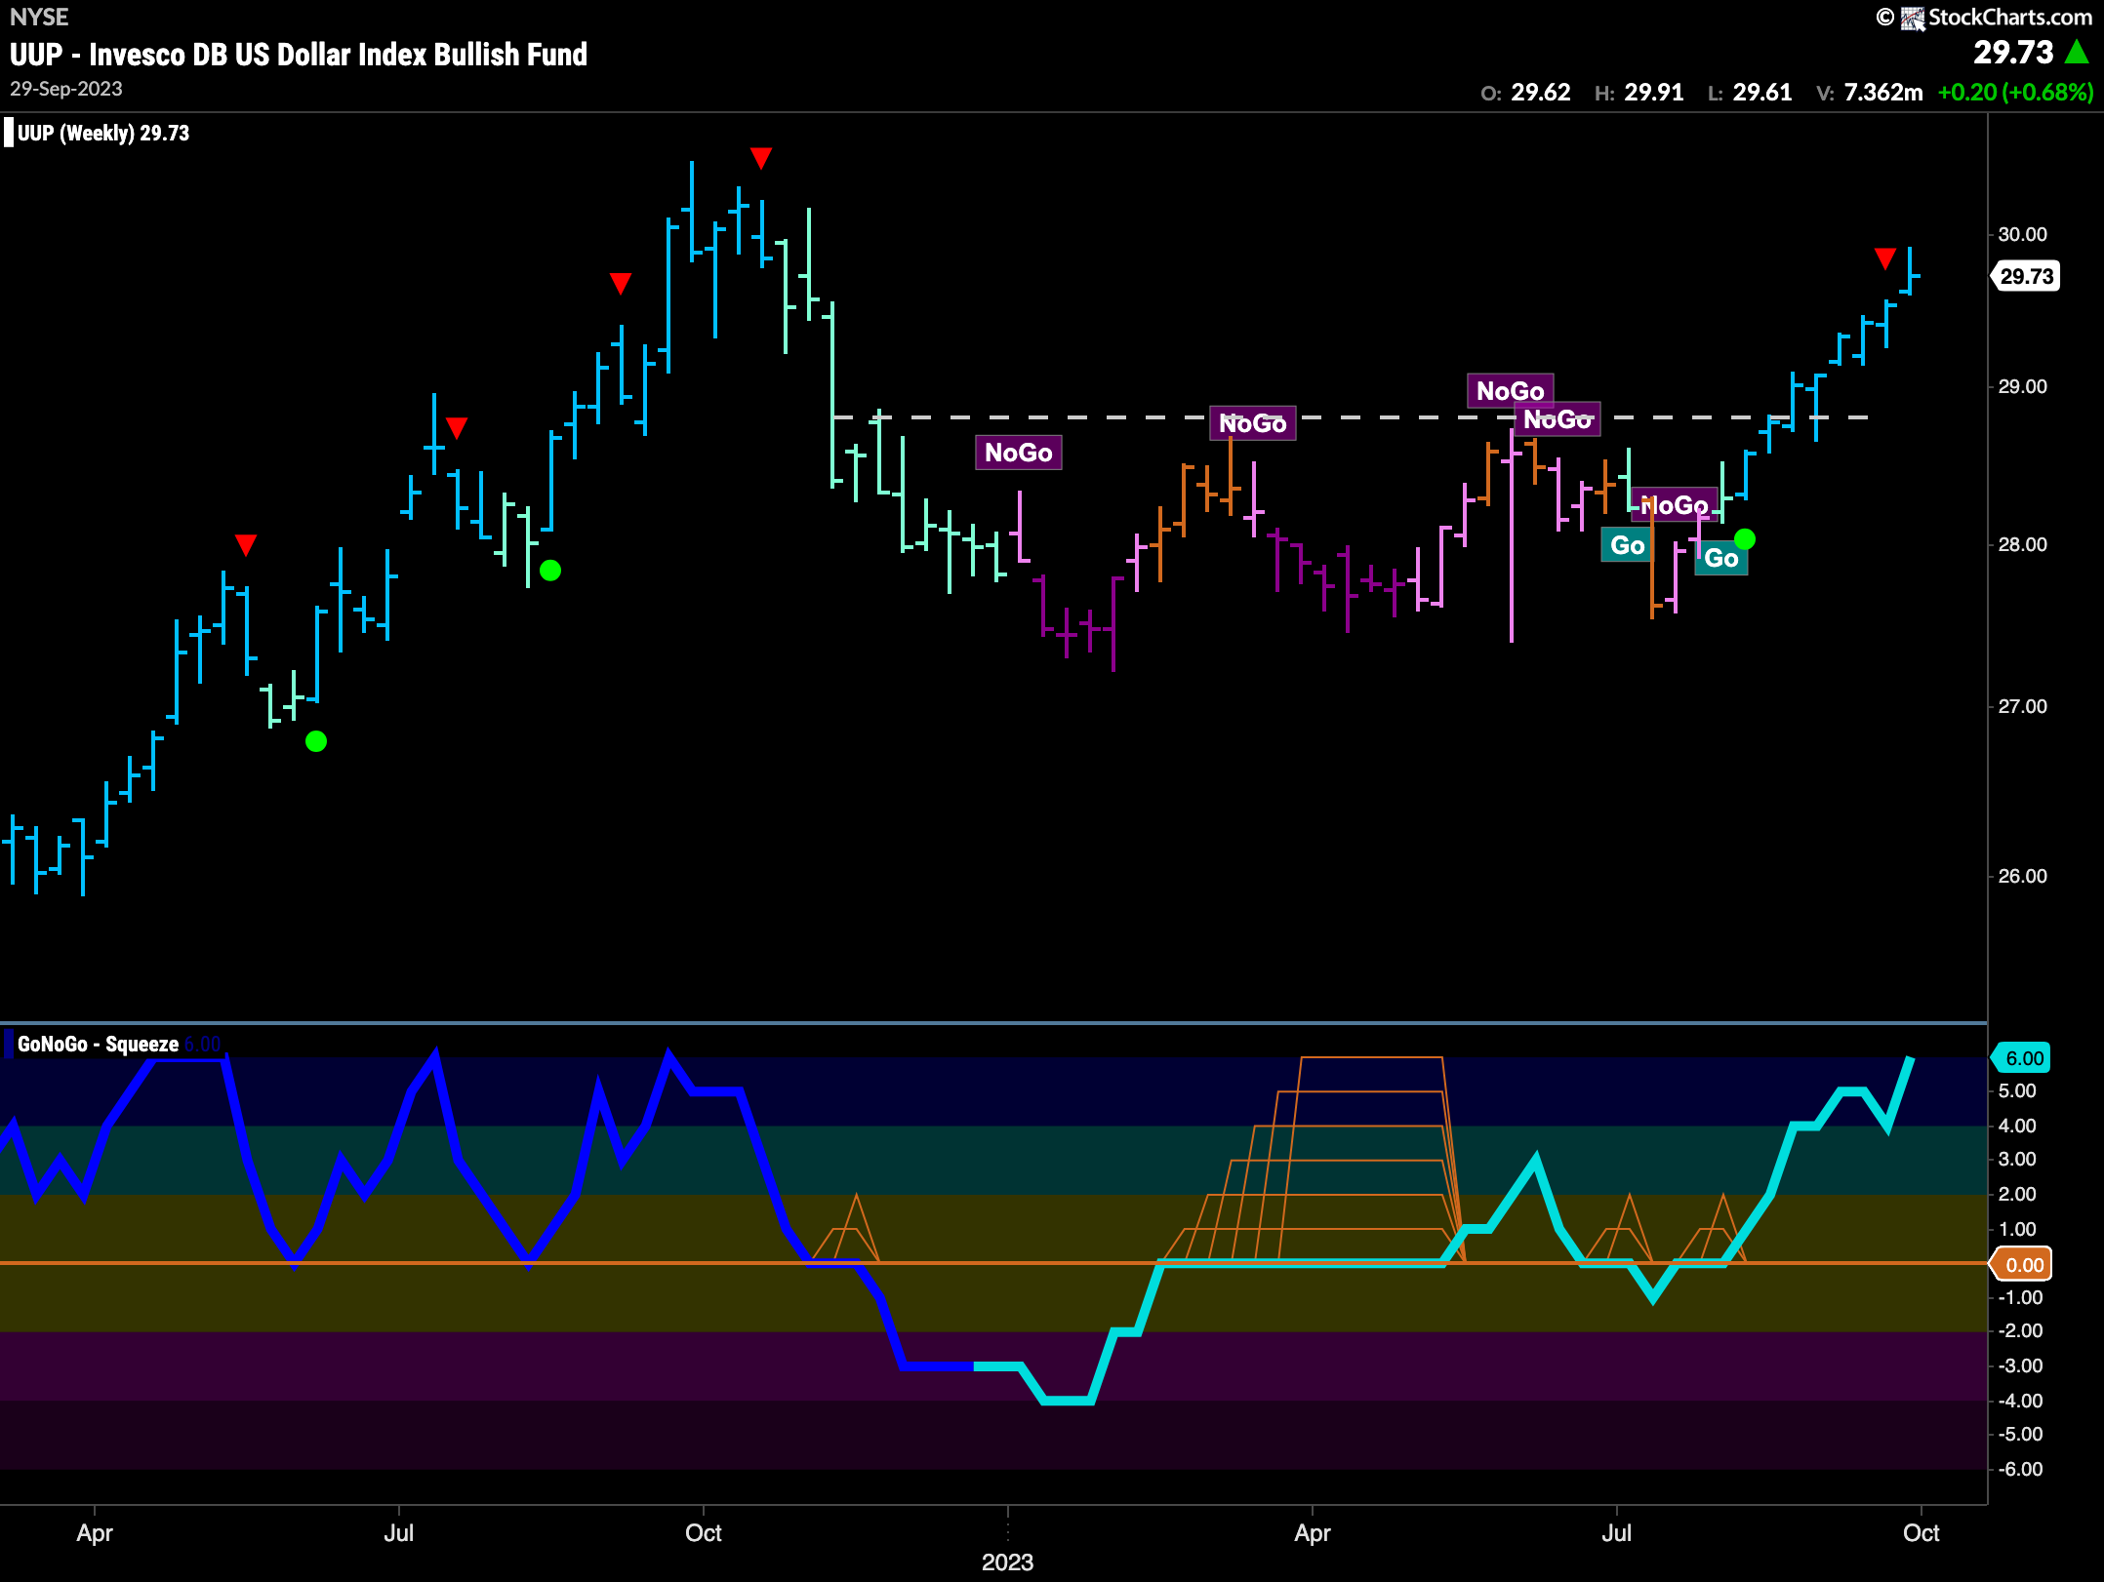Click the 2023 year label on time axis
This screenshot has width=2104, height=1582.
1007,1562
